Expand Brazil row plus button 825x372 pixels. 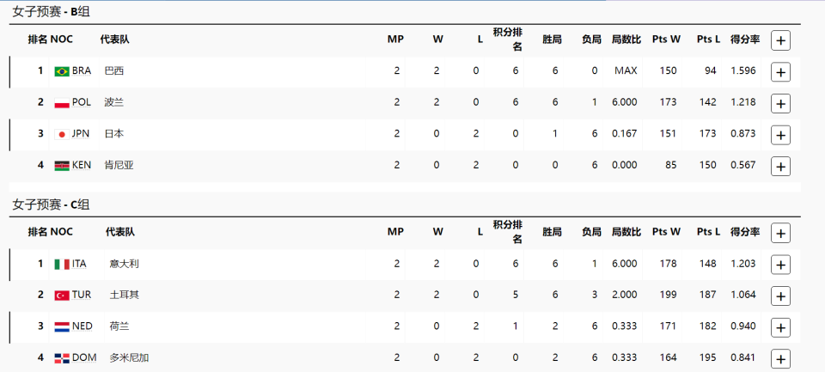(x=780, y=73)
